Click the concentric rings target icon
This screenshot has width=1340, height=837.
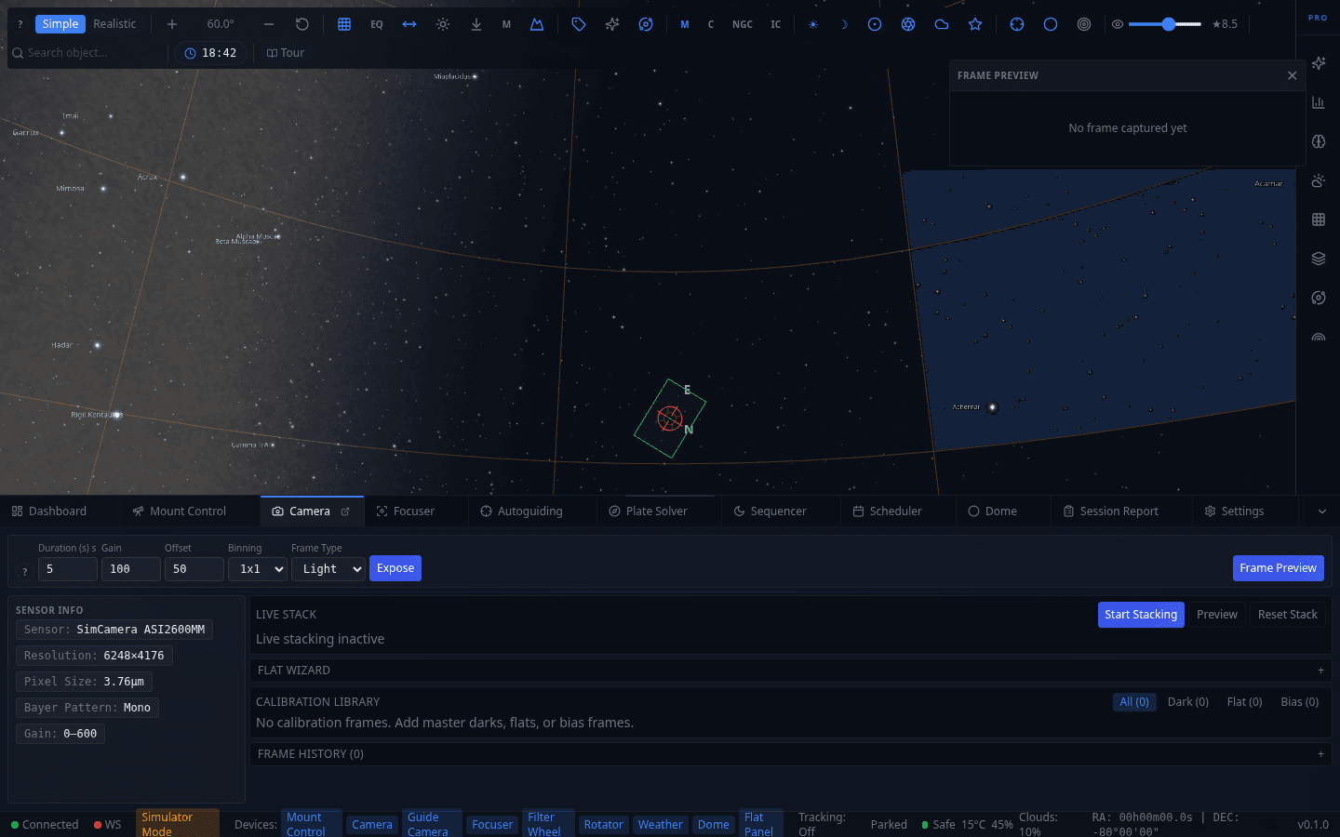point(1084,24)
